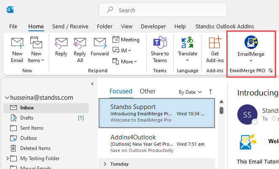Click the Outlook app icon
This screenshot has width=279, height=169.
[x=10, y=10]
